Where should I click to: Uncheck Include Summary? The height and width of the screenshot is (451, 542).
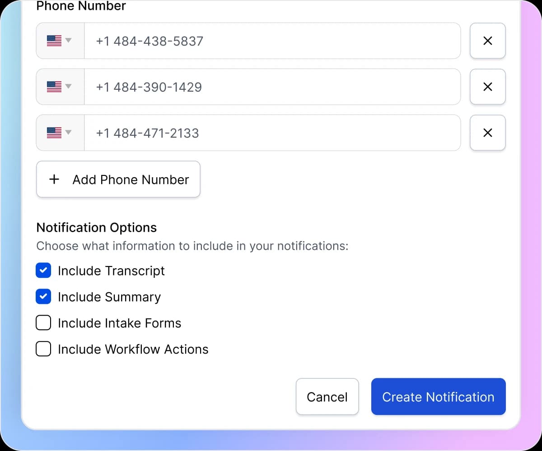[x=43, y=296]
